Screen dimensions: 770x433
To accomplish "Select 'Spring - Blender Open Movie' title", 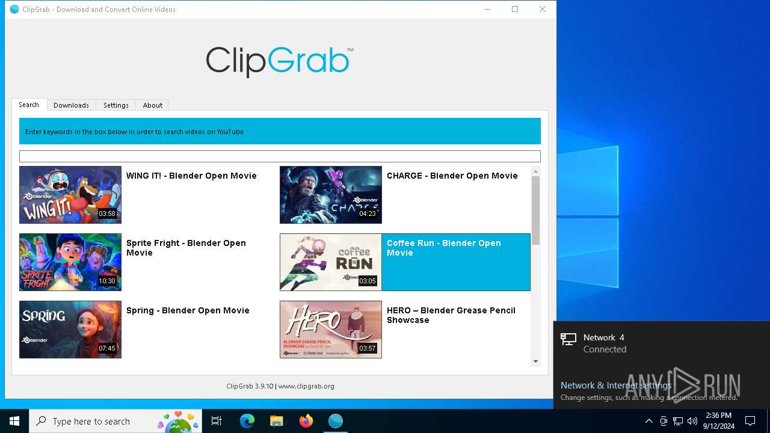I will [188, 310].
